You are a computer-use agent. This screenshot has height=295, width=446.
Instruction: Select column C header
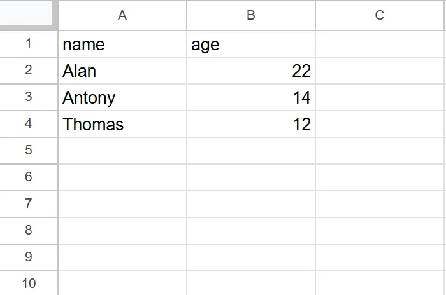[380, 15]
